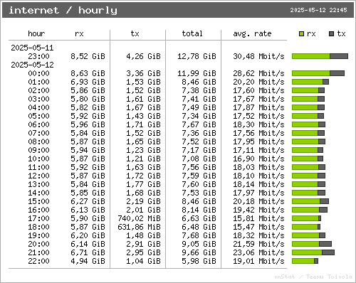Click the 'internet / hourly' title text
The image size is (356, 283).
[63, 10]
